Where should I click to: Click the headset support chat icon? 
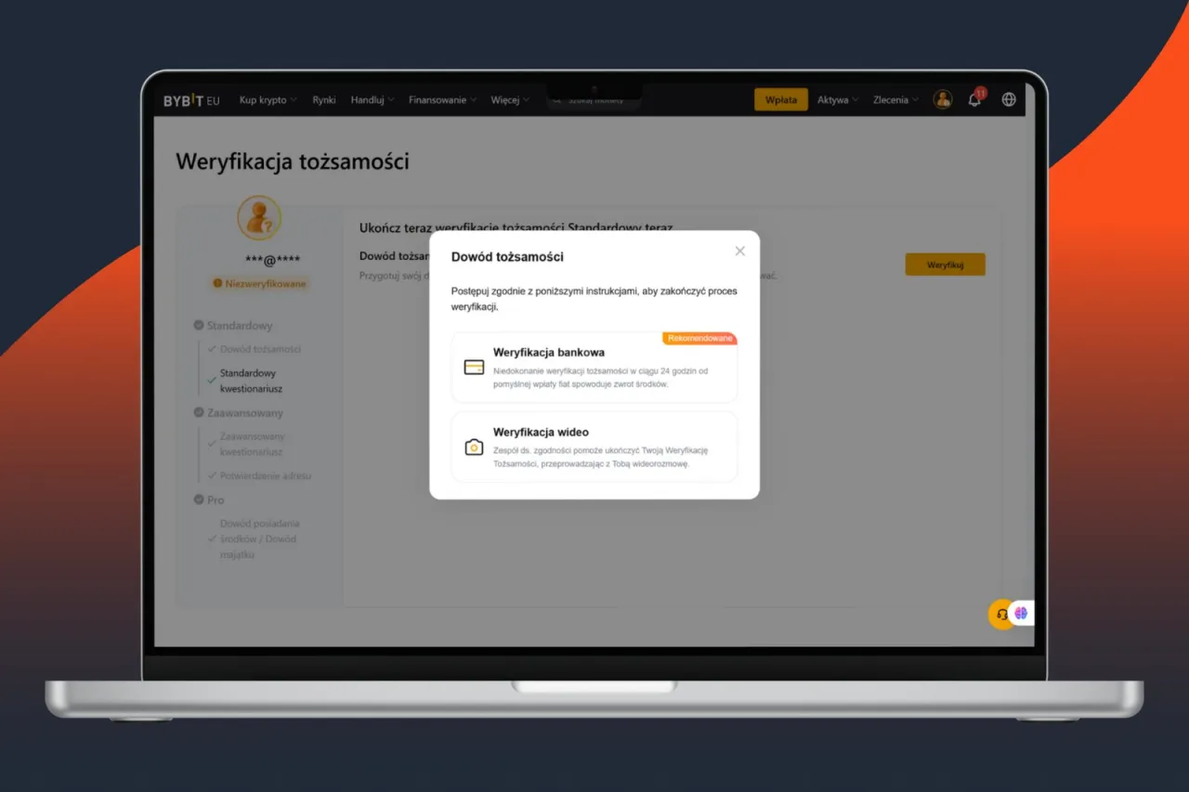(x=1001, y=614)
